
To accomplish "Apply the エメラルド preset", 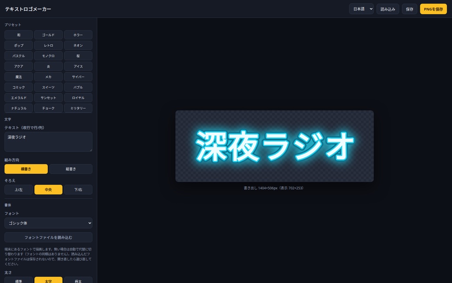I will (x=19, y=98).
